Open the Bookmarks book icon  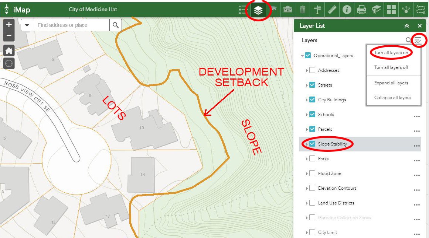(376, 10)
